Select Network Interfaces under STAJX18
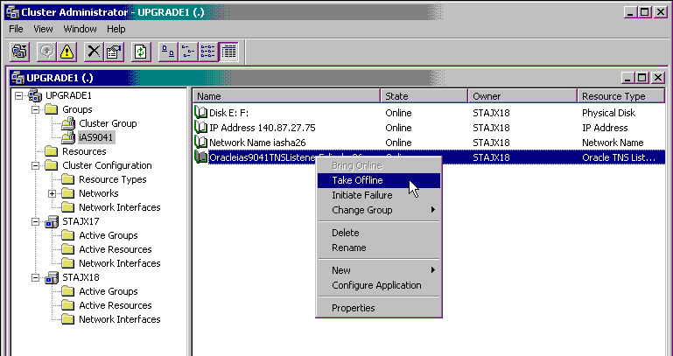This screenshot has width=673, height=356. coord(119,319)
